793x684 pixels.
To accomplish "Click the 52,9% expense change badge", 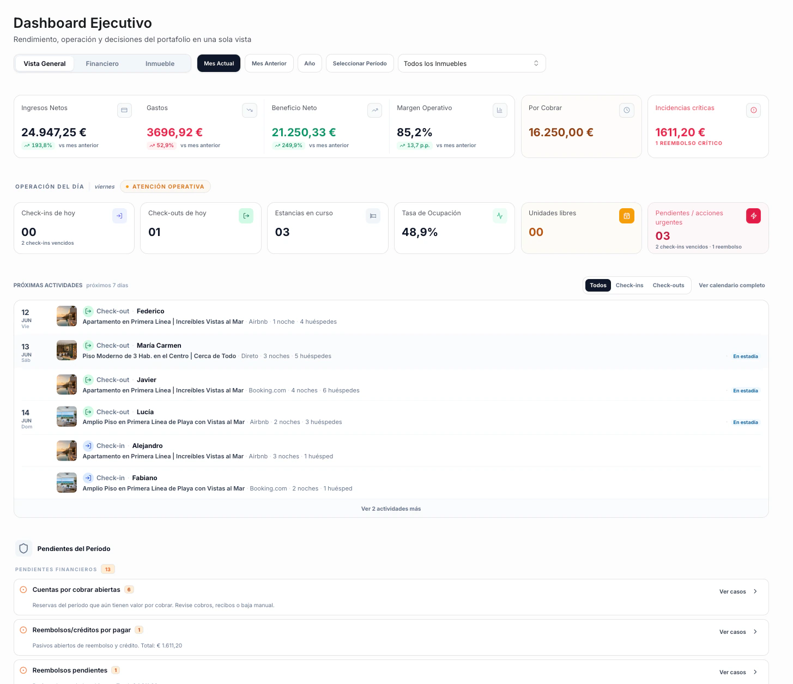I will point(161,146).
